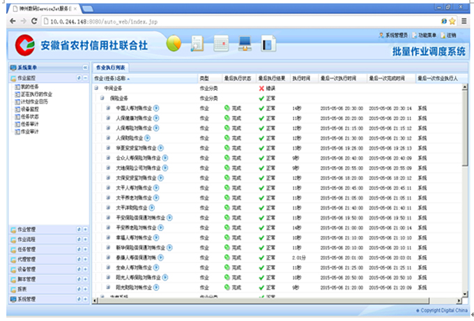Expand the 系统管理 panel with plus button

click(85, 299)
